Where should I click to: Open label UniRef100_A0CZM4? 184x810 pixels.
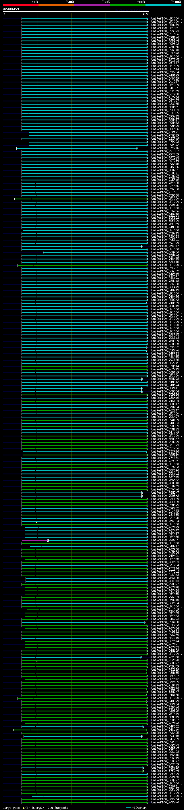click(x=165, y=799)
